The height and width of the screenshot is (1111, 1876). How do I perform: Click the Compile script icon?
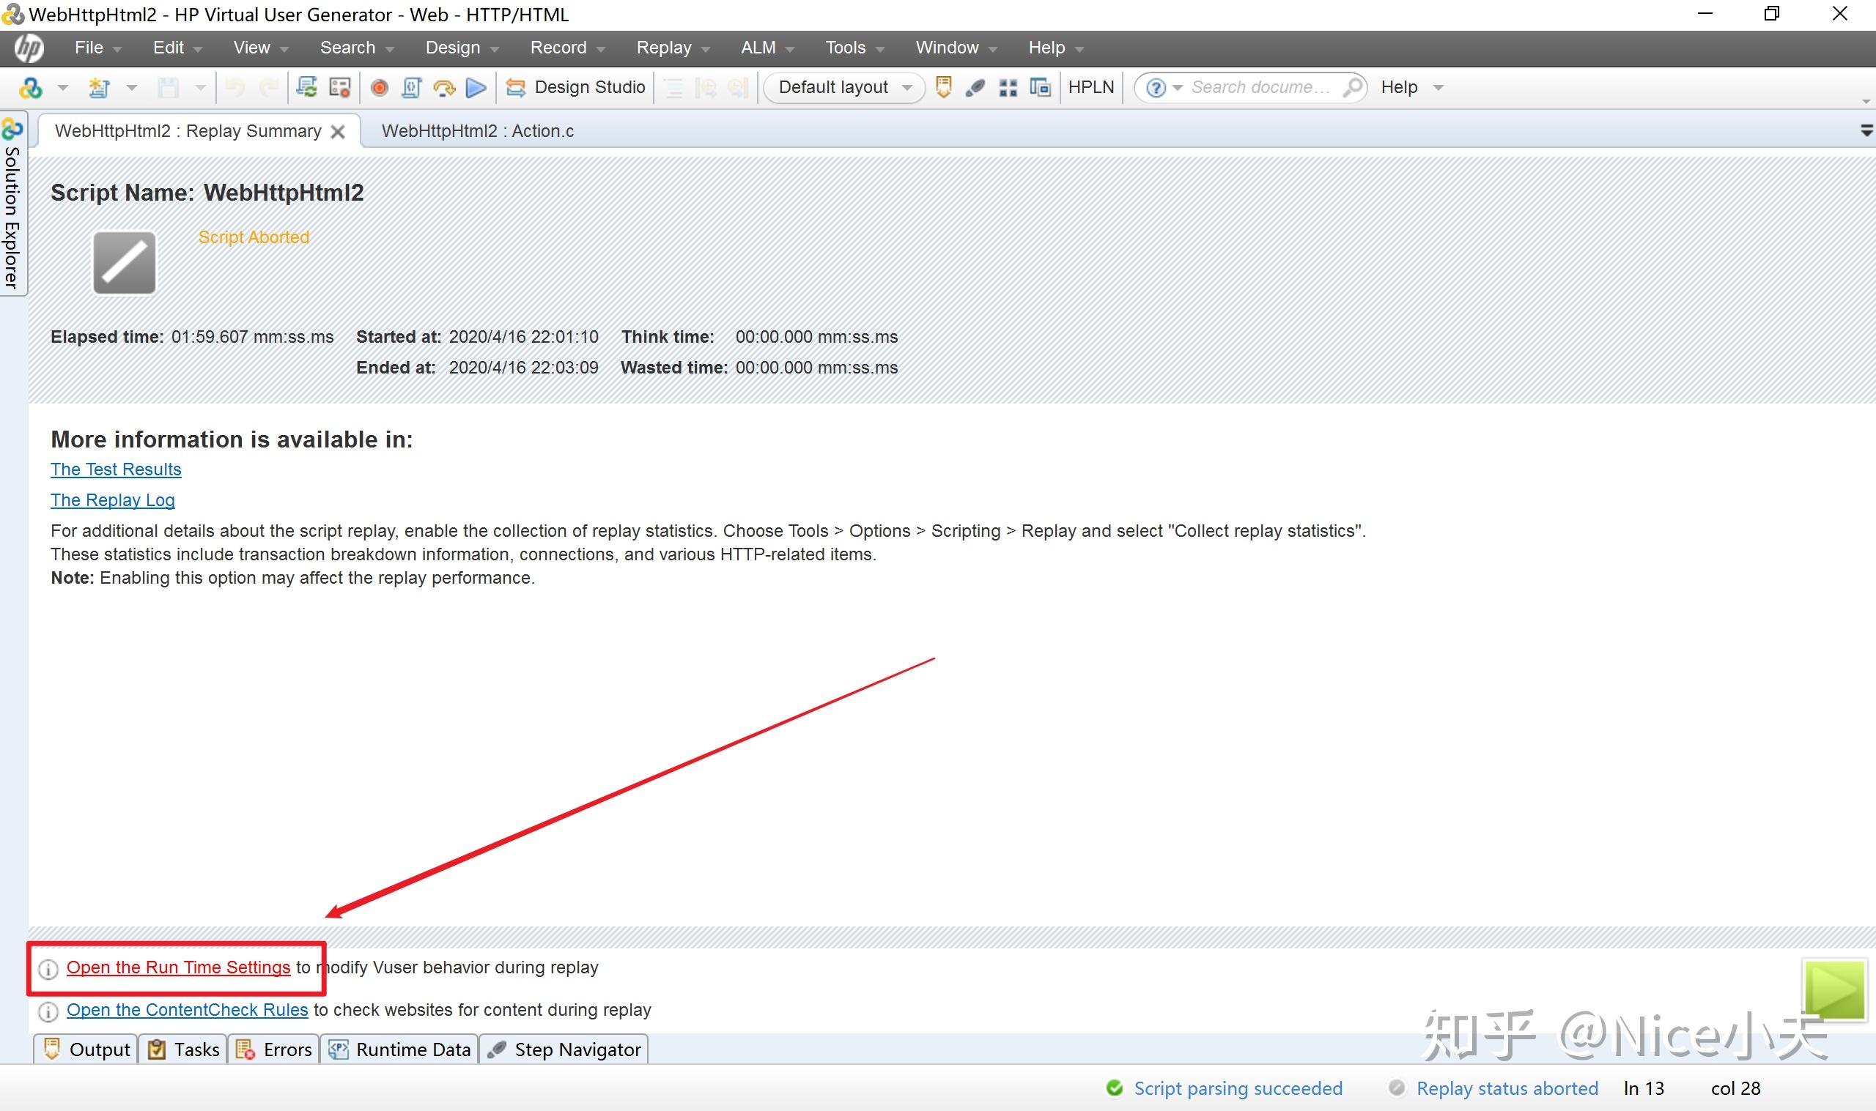411,88
